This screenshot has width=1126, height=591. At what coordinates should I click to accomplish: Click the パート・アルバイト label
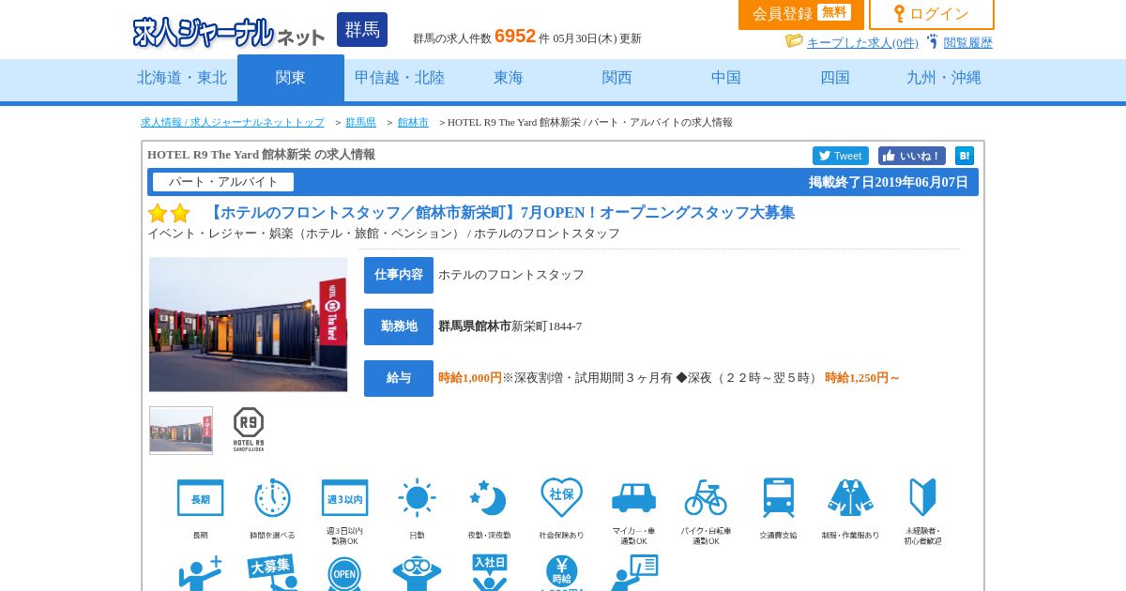click(223, 182)
